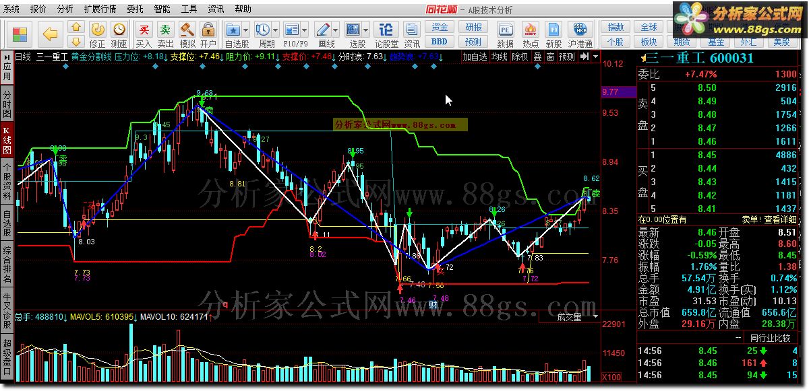Open the 智能 menu
This screenshot has width=809, height=391.
pos(162,9)
